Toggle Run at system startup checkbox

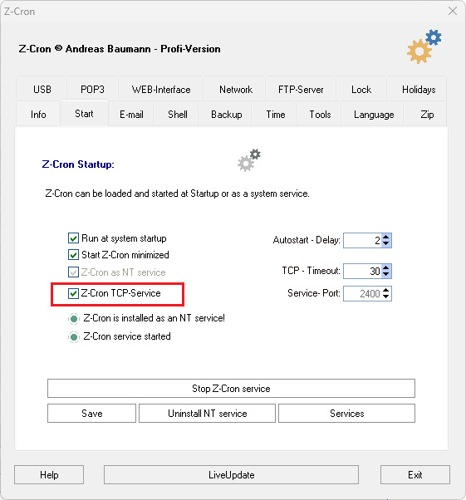[x=73, y=238]
